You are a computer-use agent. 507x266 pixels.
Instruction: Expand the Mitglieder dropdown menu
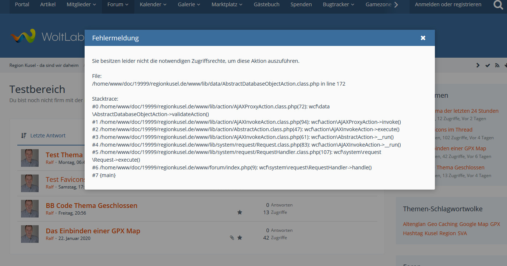click(81, 4)
